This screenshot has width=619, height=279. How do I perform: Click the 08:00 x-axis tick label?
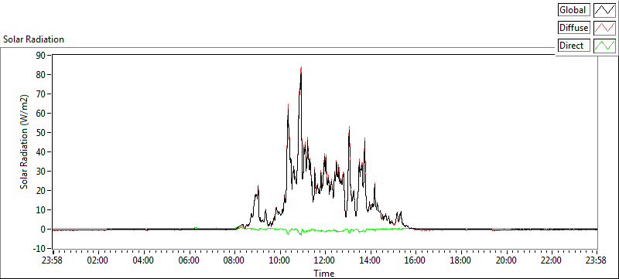tap(234, 260)
